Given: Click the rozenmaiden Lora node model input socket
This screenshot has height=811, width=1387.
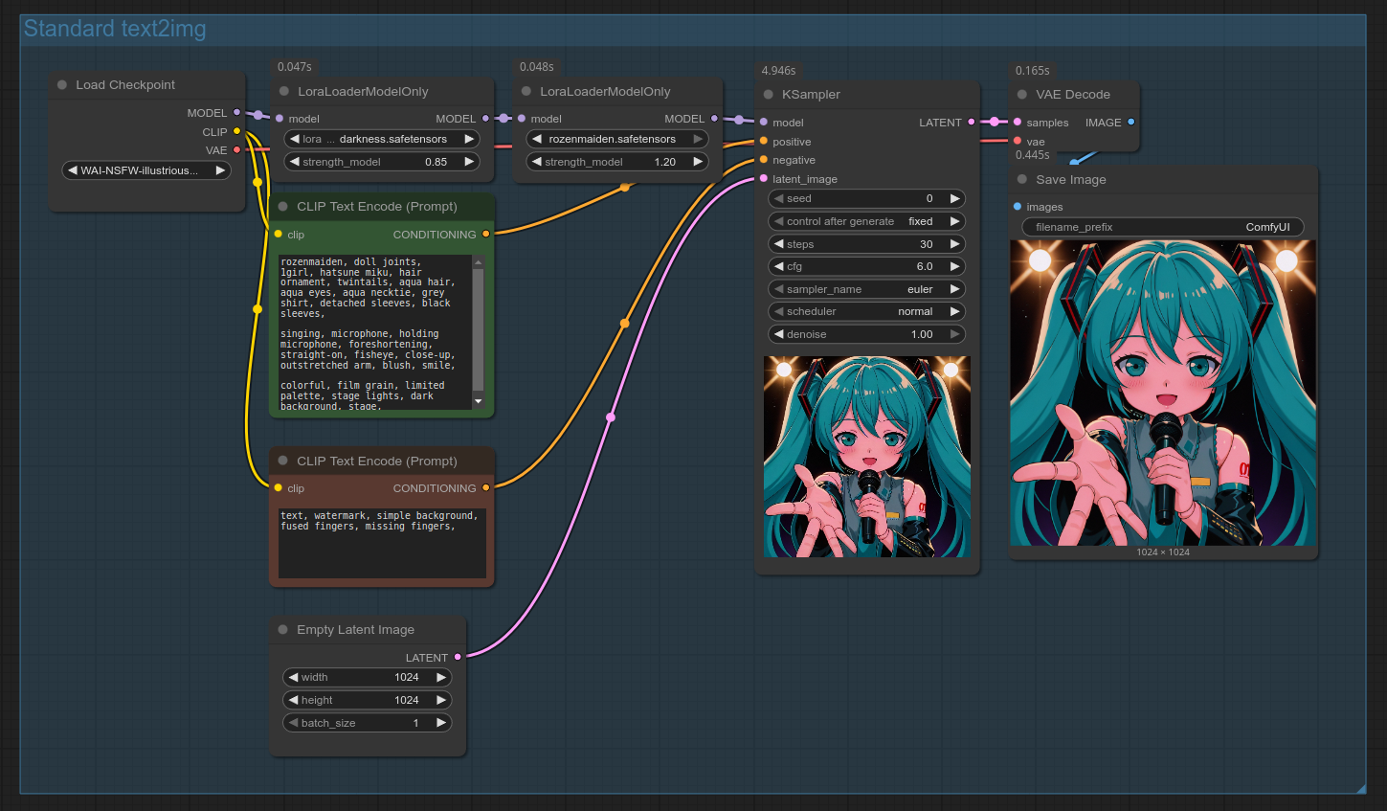Looking at the screenshot, I should click(522, 119).
